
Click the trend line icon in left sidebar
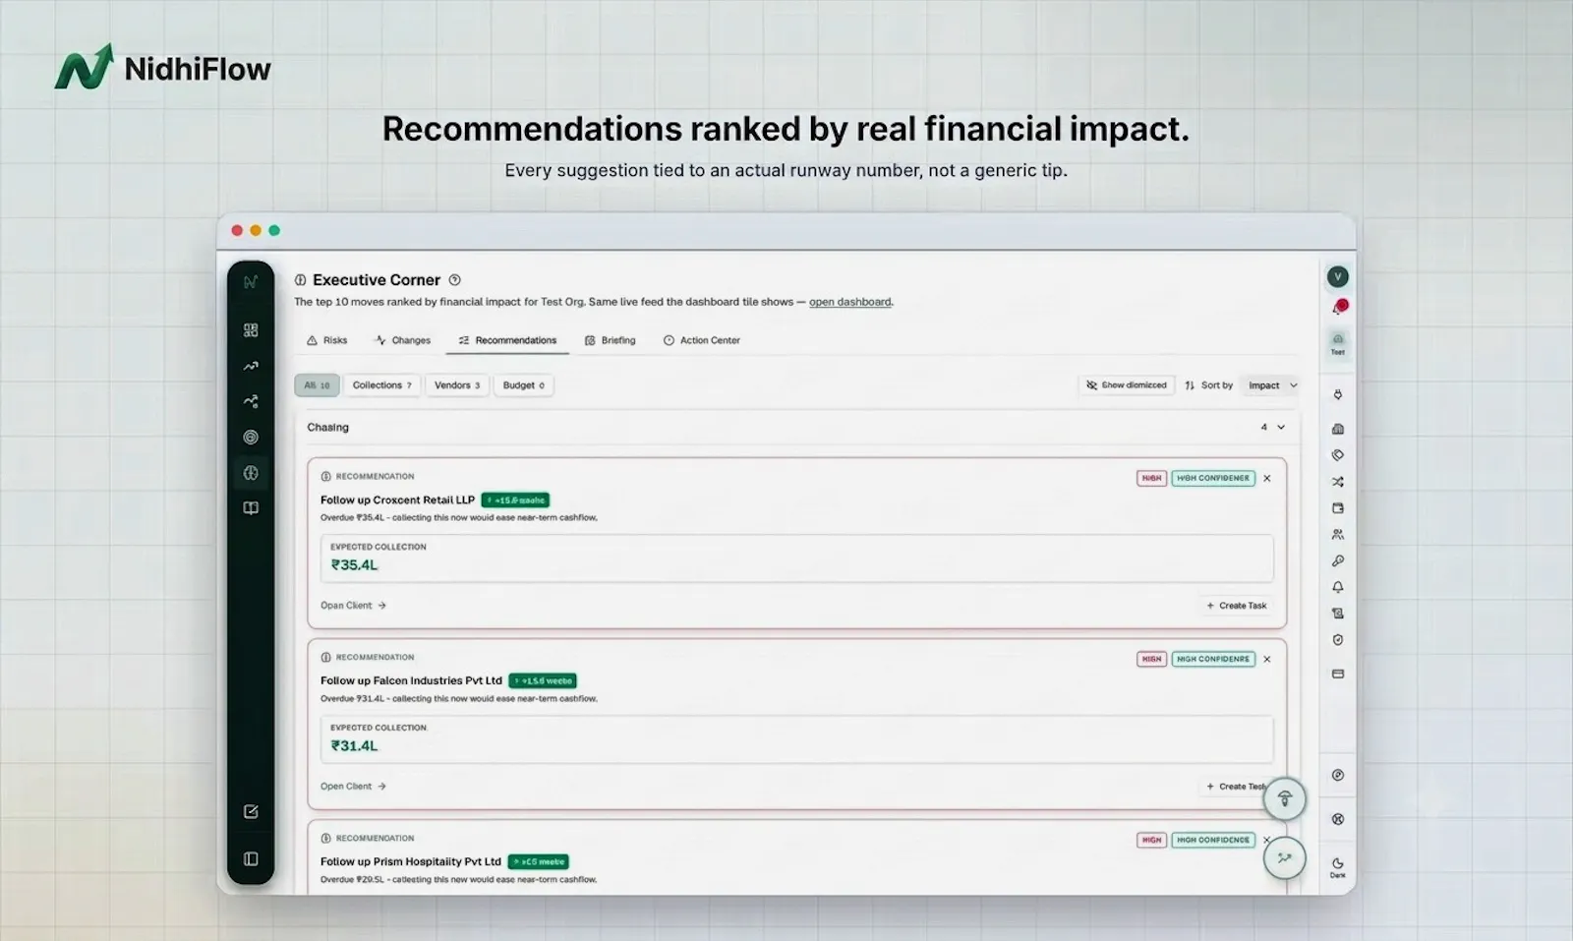tap(251, 366)
